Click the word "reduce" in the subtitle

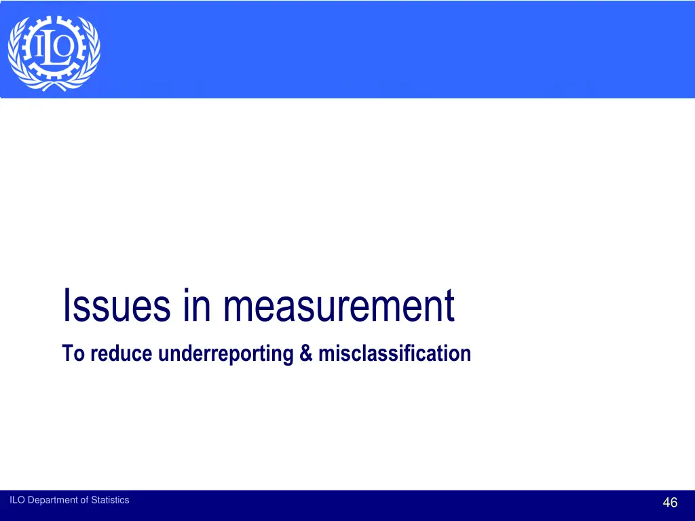coord(121,353)
